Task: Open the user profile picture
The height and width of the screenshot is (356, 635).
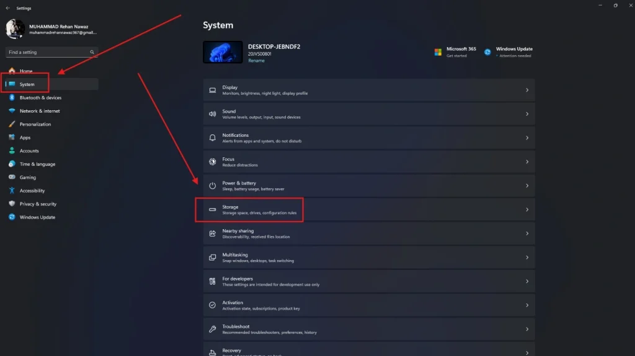Action: (x=16, y=29)
